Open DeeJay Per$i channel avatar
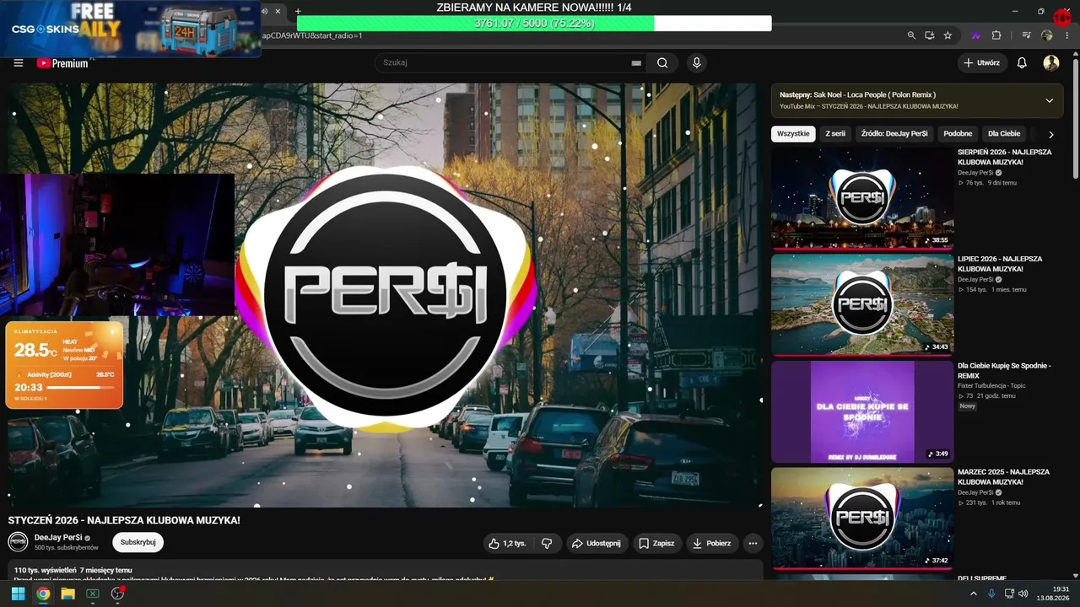 18,542
